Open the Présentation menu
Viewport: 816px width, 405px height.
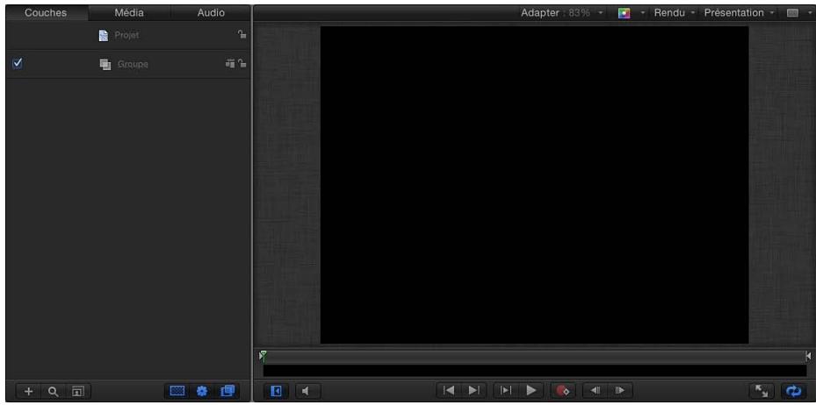pyautogui.click(x=739, y=13)
